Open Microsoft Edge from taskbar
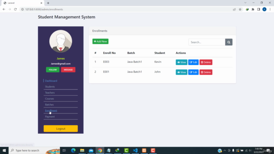The width and height of the screenshot is (274, 154). click(73, 150)
